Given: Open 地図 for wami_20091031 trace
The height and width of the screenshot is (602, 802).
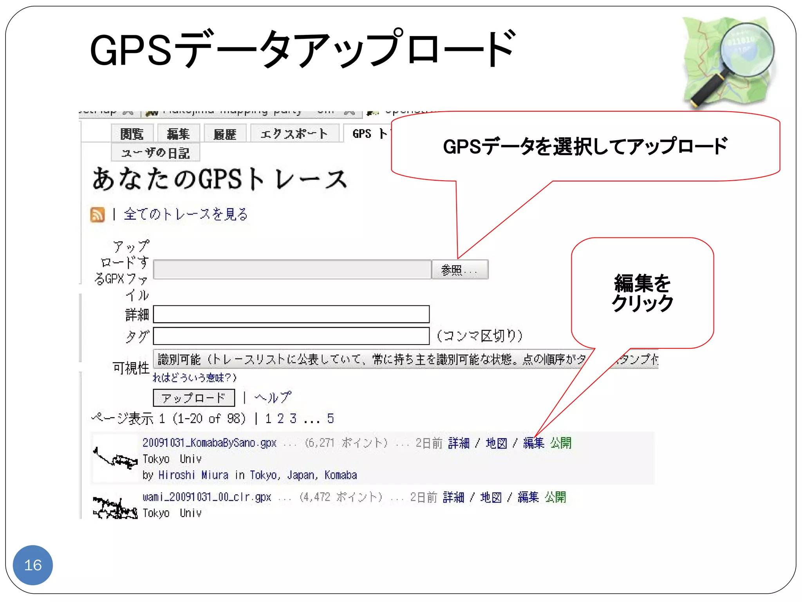Looking at the screenshot, I should (491, 497).
